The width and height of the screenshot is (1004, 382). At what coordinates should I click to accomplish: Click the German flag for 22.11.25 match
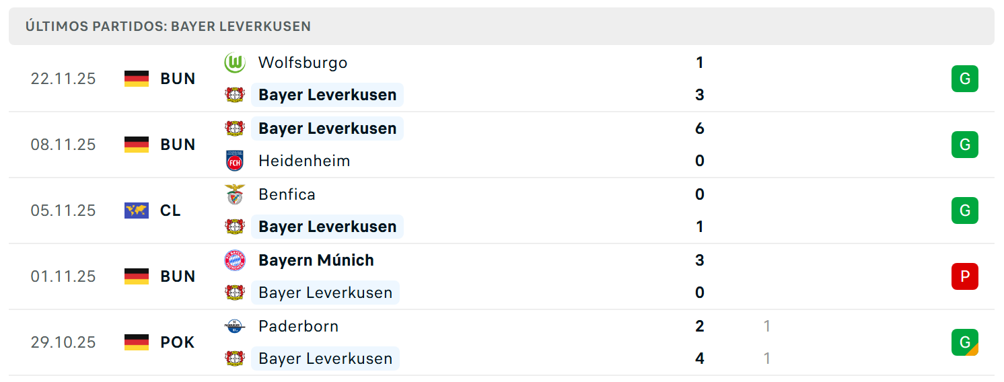coord(137,79)
